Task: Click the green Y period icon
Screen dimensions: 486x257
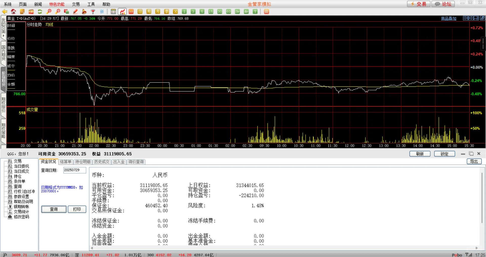Action: pyautogui.click(x=255, y=12)
